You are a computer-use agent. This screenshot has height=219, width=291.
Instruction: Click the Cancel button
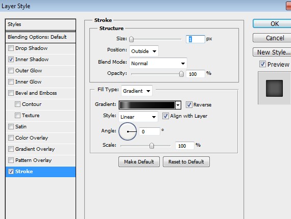tap(272, 38)
